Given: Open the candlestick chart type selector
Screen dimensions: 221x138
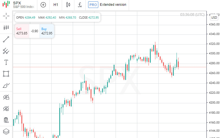Looking at the screenshot, I should tap(68, 5).
